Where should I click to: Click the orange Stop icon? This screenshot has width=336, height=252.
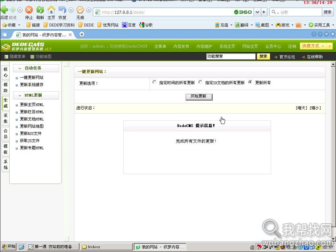coord(29,10)
